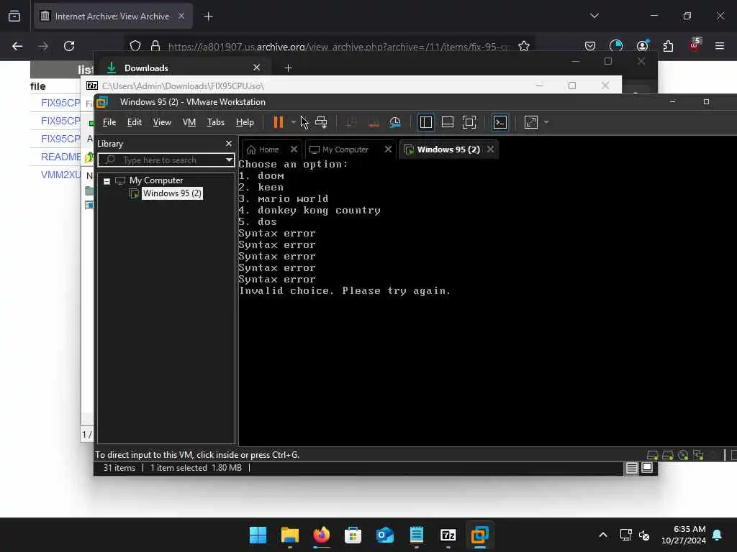737x552 pixels.
Task: Open the library search dropdown arrow
Action: click(229, 160)
